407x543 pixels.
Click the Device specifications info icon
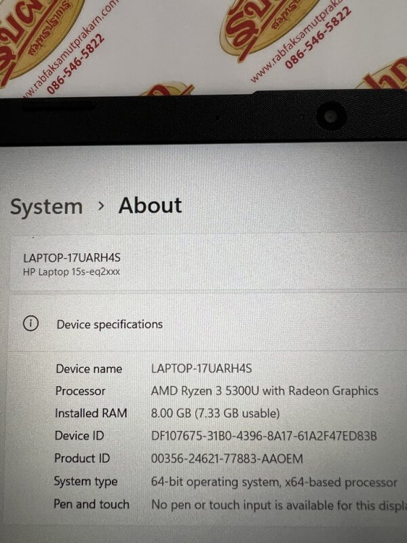click(x=31, y=324)
